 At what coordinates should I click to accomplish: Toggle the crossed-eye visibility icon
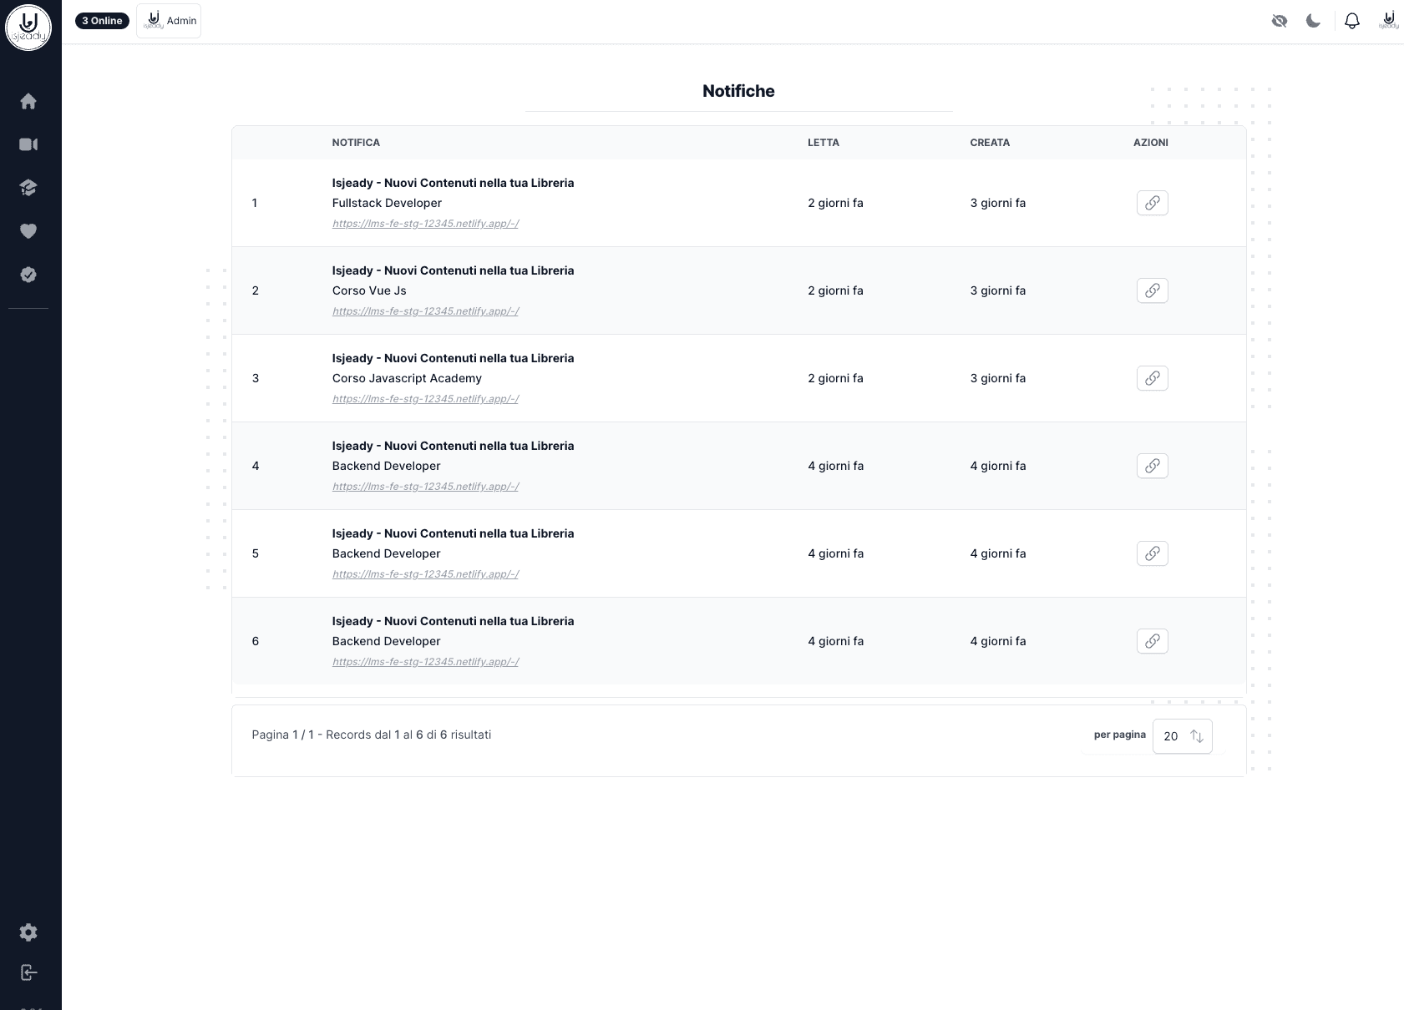(x=1280, y=21)
